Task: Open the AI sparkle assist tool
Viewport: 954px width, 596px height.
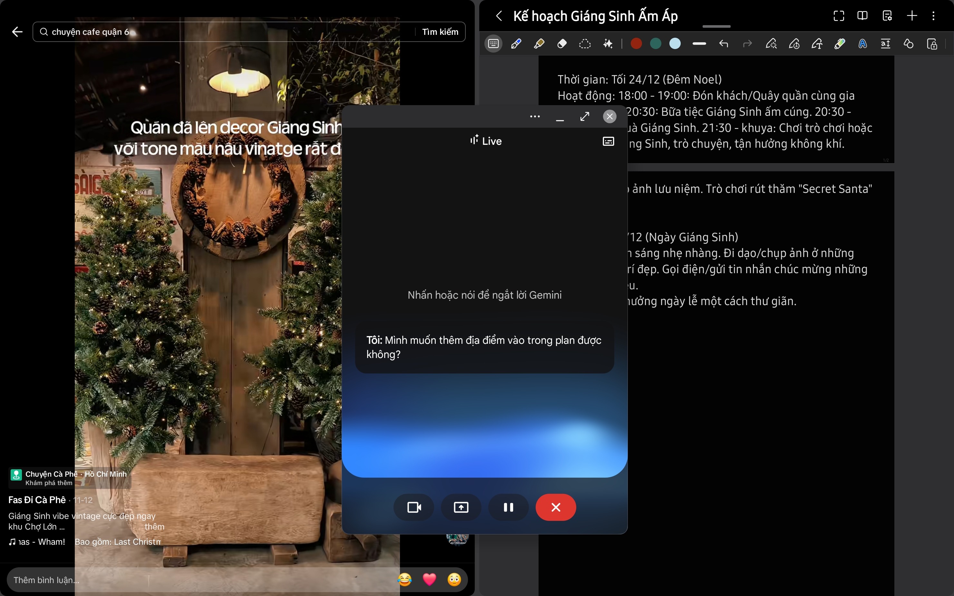Action: (608, 44)
